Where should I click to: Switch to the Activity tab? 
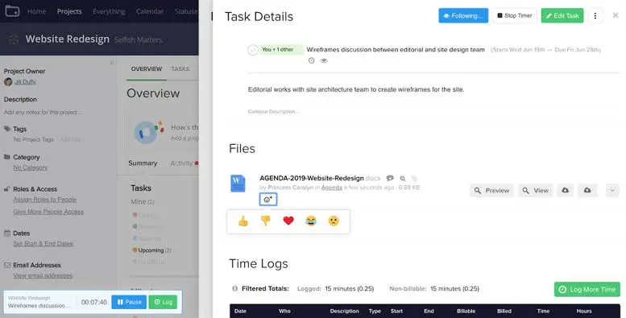click(181, 163)
